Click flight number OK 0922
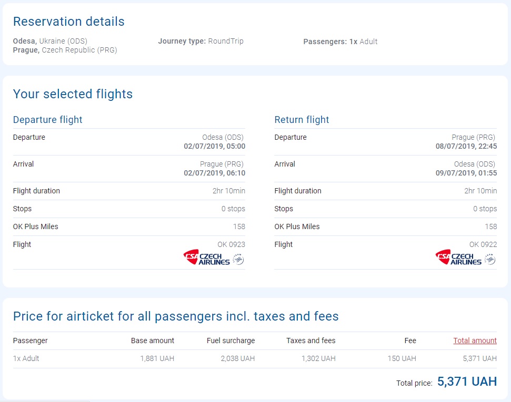This screenshot has width=511, height=402. point(483,244)
